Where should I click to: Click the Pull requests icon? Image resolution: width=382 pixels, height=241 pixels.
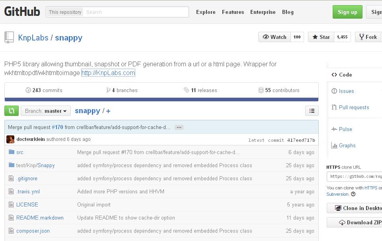(x=334, y=107)
